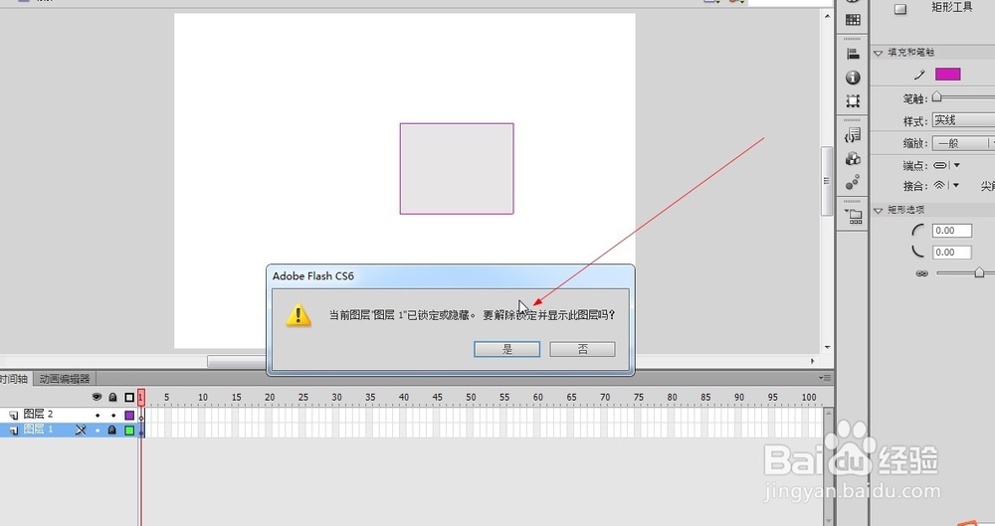The width and height of the screenshot is (995, 526).
Task: Toggle visibility dot for 图层 2
Action: (98, 415)
